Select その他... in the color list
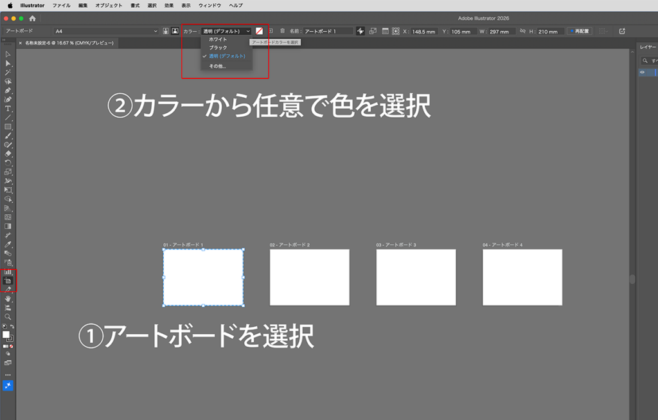Screen dimensions: 658x420 pos(217,66)
